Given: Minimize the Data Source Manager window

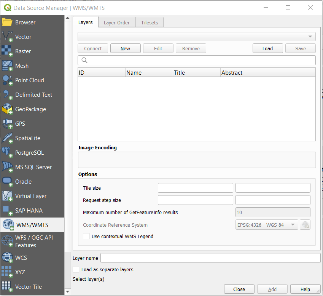Looking at the screenshot, I should (266, 8).
